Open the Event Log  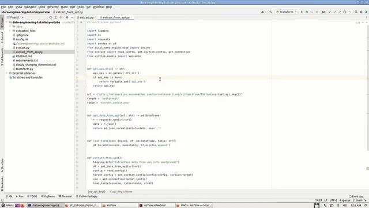tap(356, 196)
